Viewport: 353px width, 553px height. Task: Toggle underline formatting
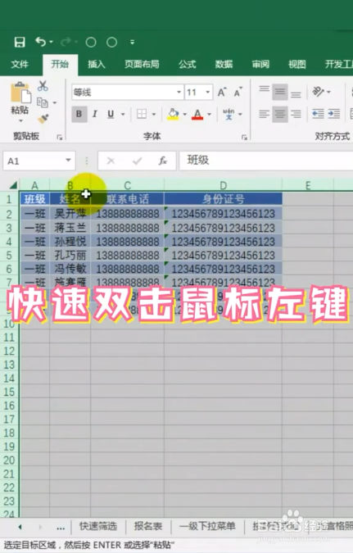[111, 114]
